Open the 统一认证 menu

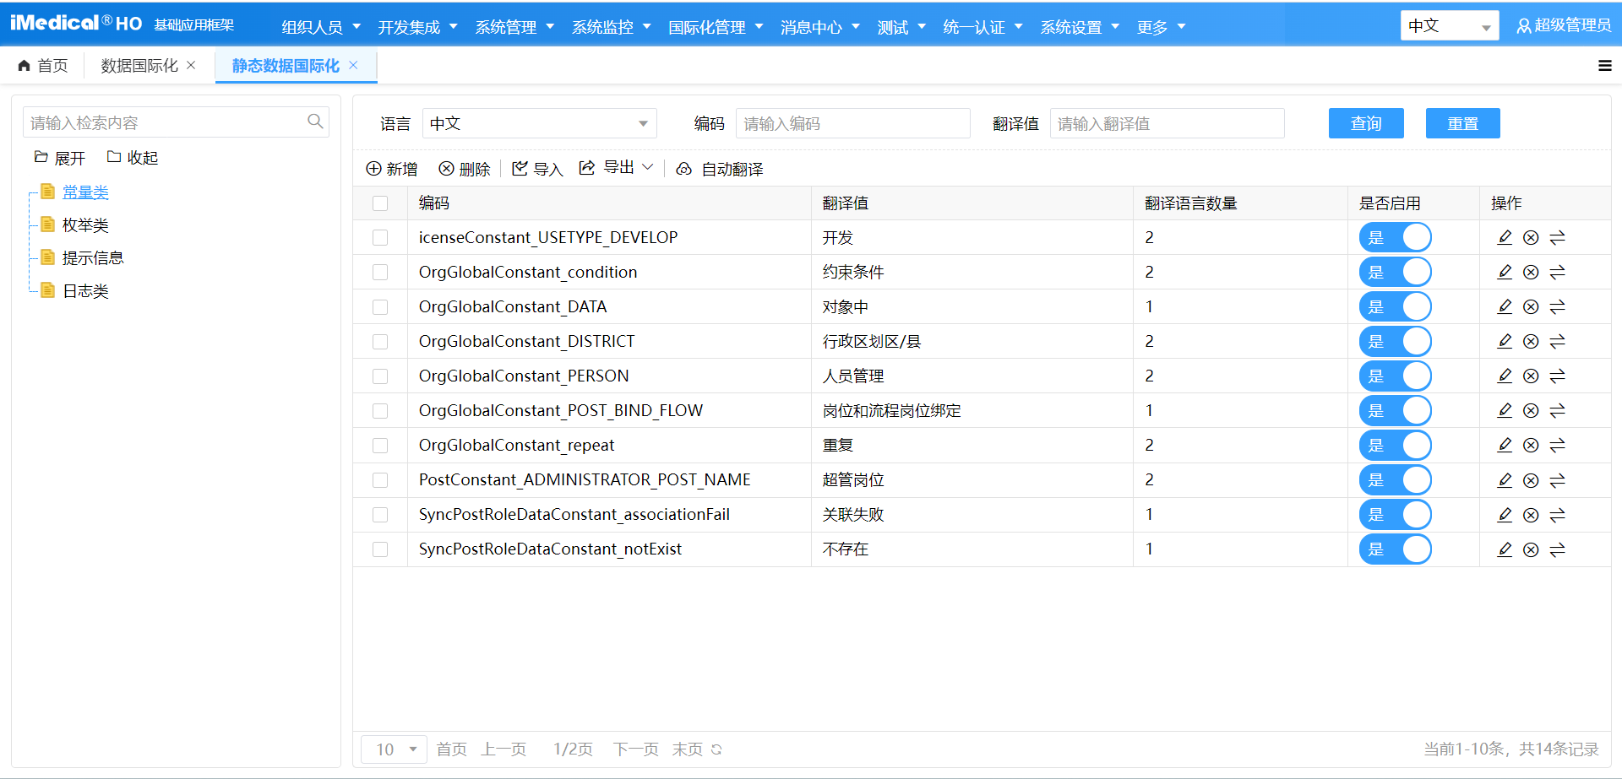click(x=982, y=27)
